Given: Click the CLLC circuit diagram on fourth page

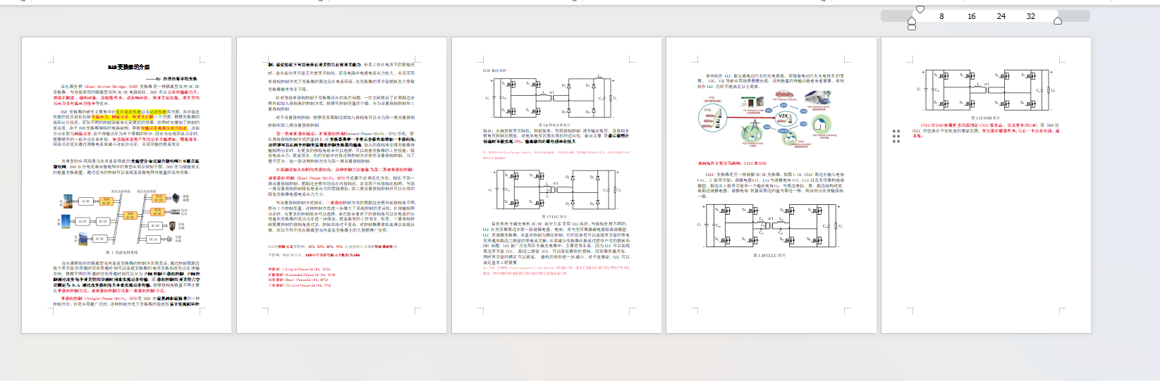Looking at the screenshot, I should click(769, 226).
